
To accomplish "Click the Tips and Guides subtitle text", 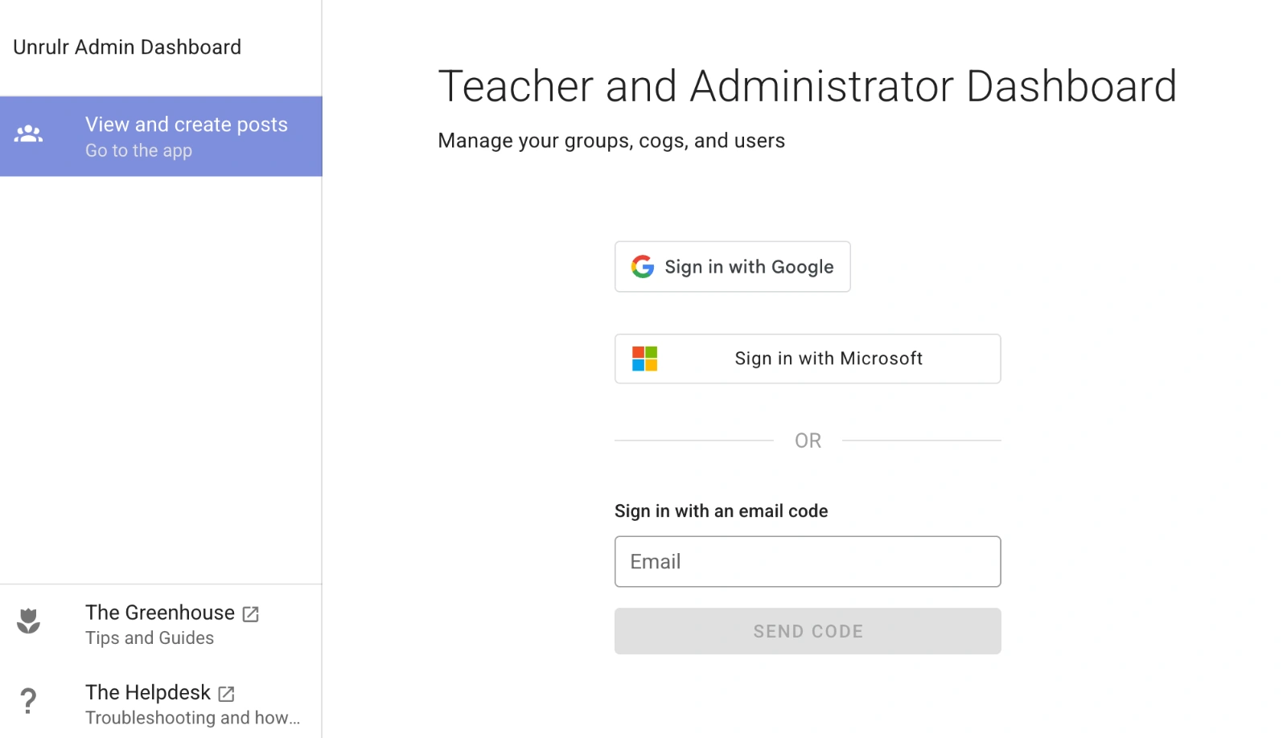I will pos(150,638).
